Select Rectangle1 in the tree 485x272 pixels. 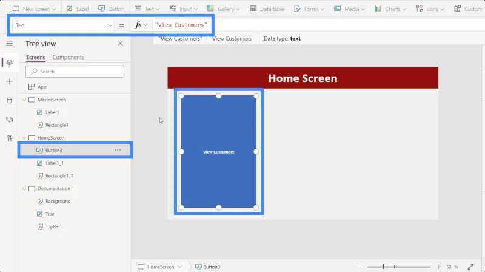point(57,125)
